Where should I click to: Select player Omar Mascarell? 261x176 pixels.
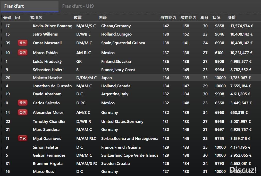47,43
